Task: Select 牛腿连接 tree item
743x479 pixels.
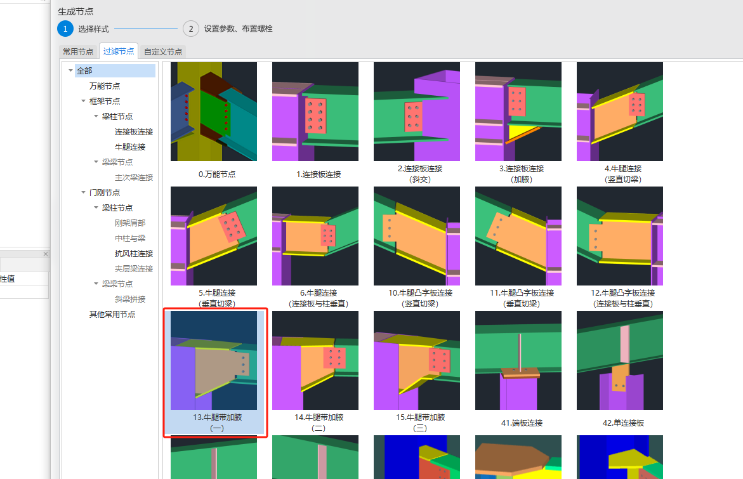Action: pyautogui.click(x=130, y=147)
